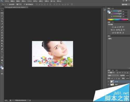Toggle Auto-Select checkbox in options bar
This screenshot has height=102, width=130.
(8, 4)
